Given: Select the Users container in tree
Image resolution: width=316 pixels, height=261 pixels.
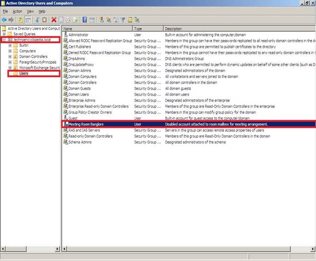Looking at the screenshot, I should (x=24, y=73).
